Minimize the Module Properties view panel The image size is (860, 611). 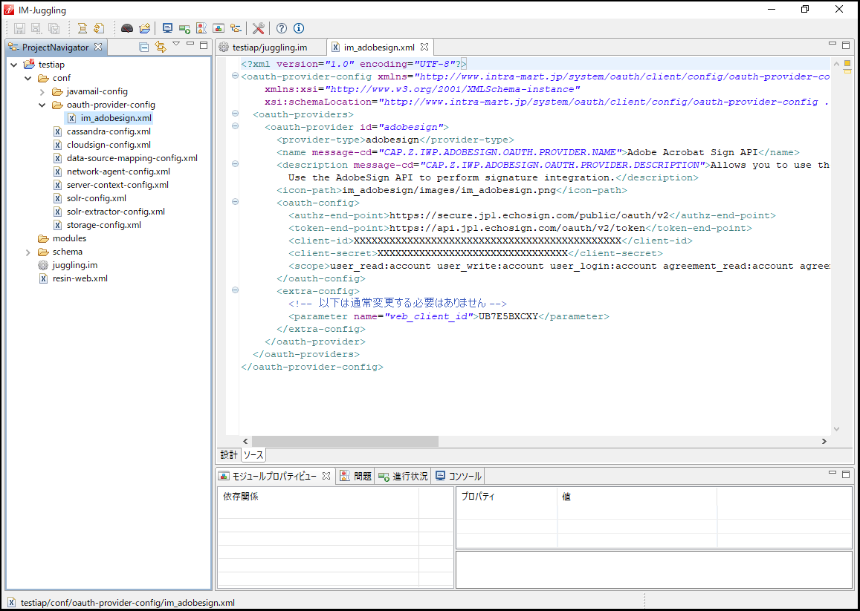[832, 472]
